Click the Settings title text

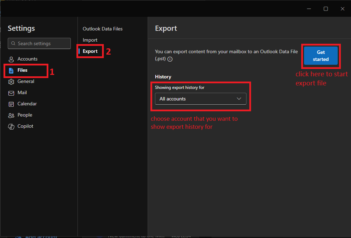pyautogui.click(x=21, y=28)
